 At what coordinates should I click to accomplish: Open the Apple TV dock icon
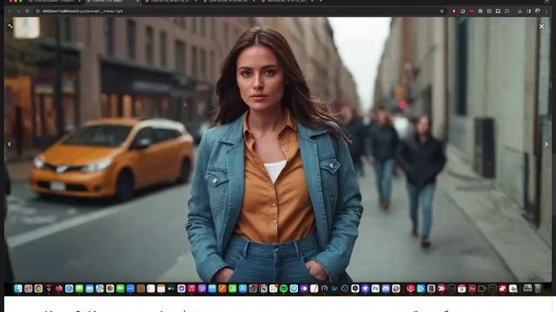[171, 289]
